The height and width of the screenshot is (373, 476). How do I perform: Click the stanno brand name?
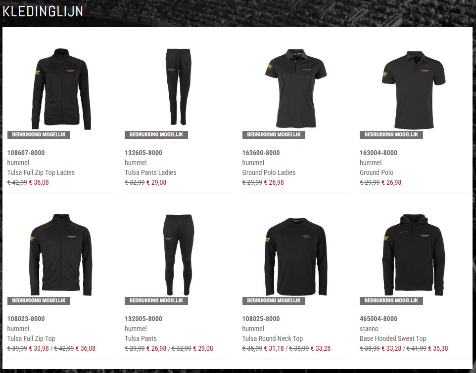(369, 329)
